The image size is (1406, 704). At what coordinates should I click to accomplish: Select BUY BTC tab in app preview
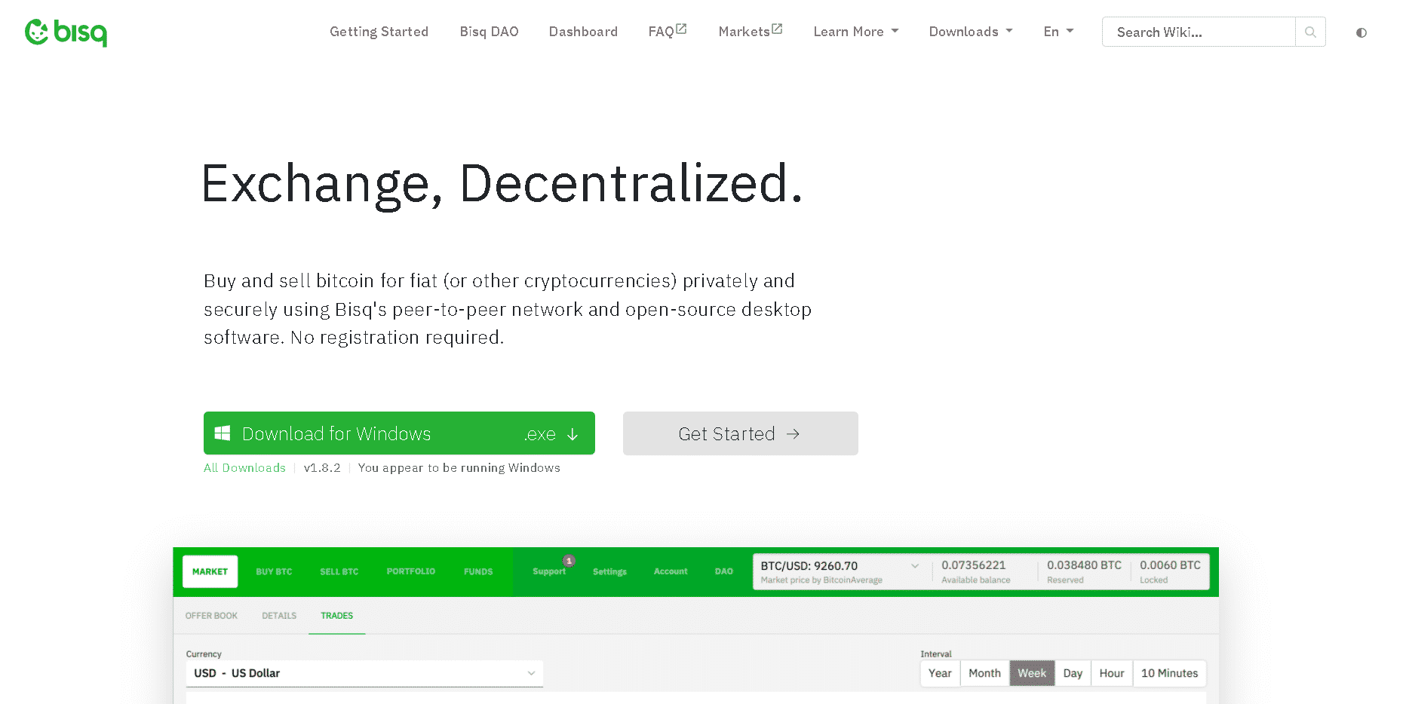click(x=274, y=571)
